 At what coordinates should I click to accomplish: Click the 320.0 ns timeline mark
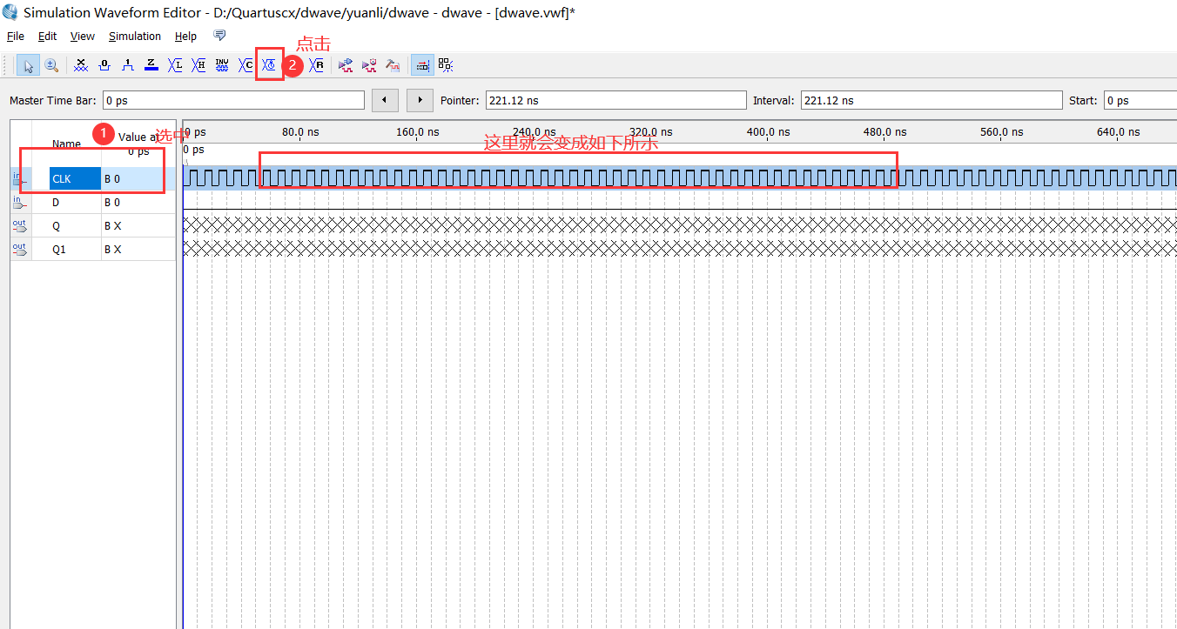point(651,132)
